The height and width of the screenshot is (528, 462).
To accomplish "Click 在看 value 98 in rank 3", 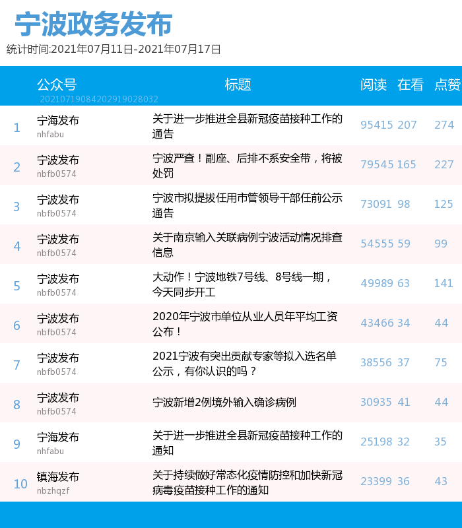I will (404, 204).
